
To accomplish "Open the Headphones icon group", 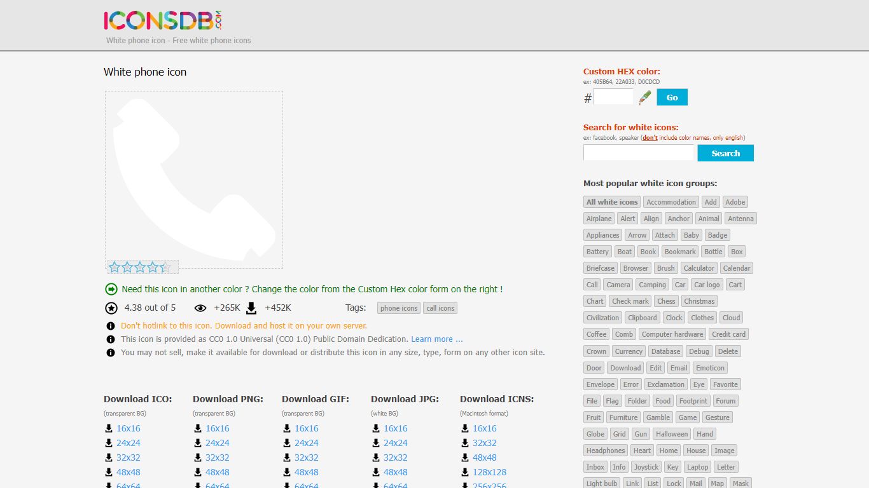I will tap(606, 451).
